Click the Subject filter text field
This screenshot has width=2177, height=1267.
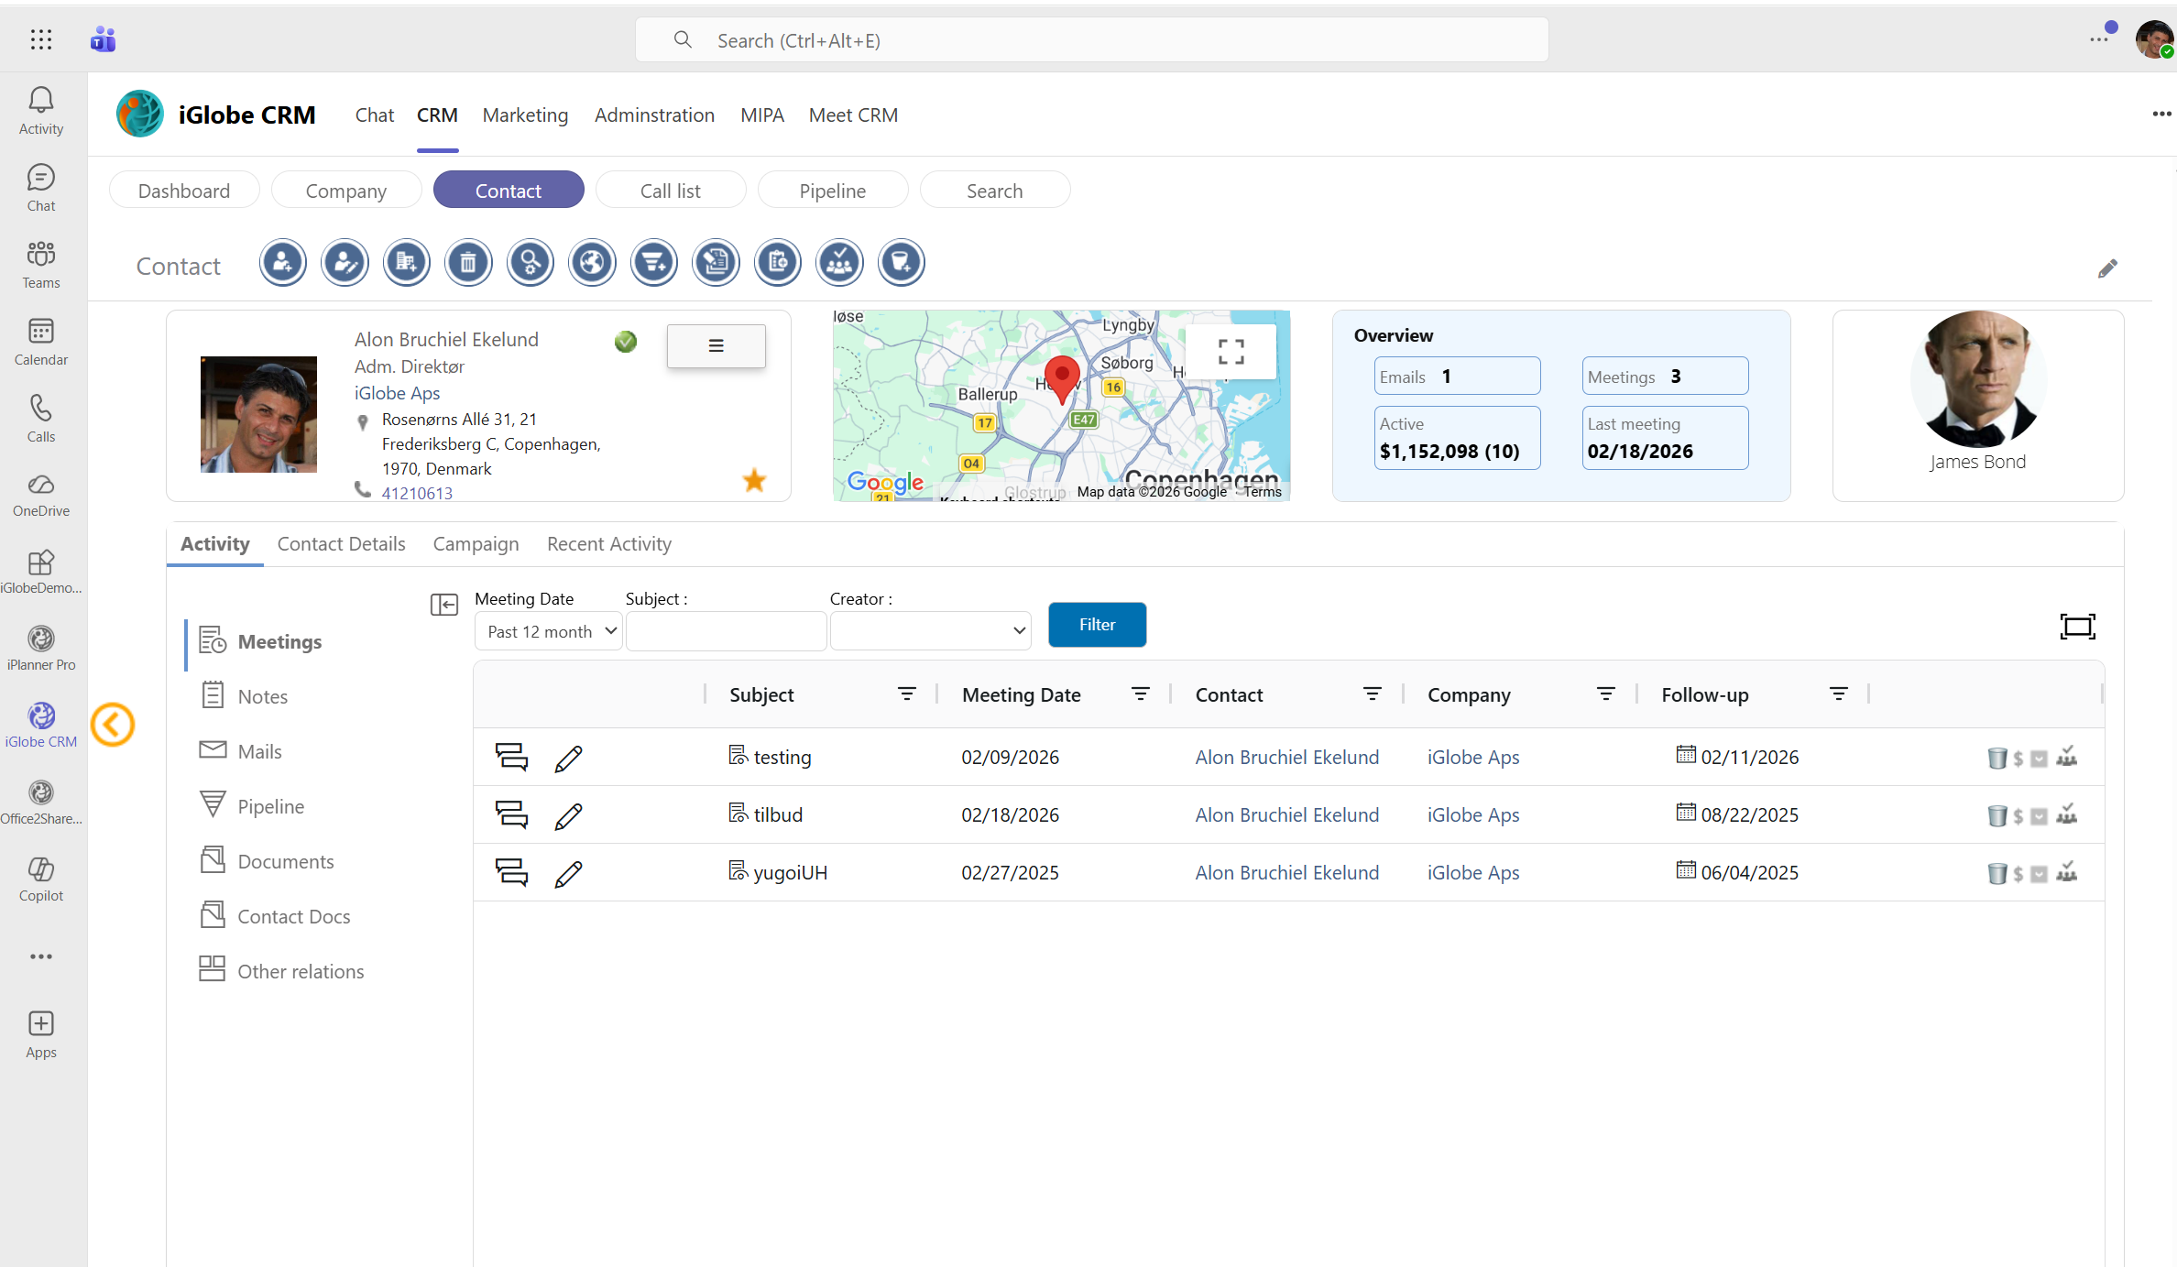(x=726, y=631)
